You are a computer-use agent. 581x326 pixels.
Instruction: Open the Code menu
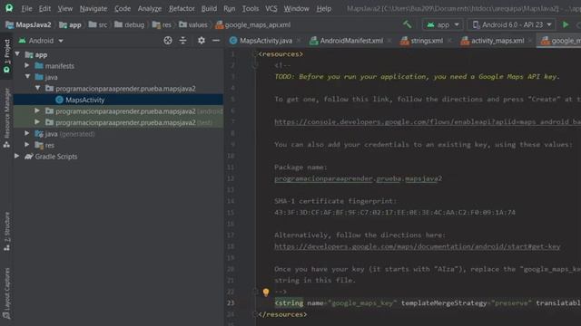tap(123, 8)
